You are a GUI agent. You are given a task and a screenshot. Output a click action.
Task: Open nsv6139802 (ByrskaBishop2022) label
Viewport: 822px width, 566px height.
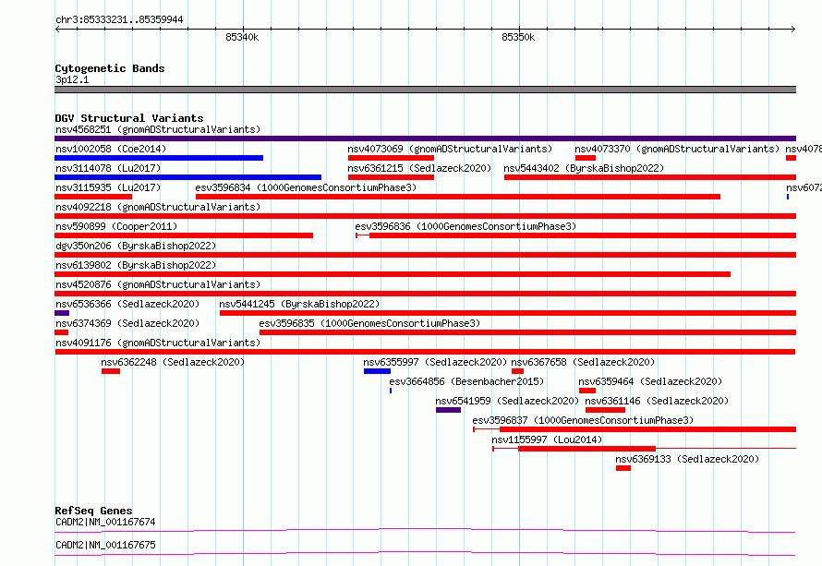[x=136, y=265]
